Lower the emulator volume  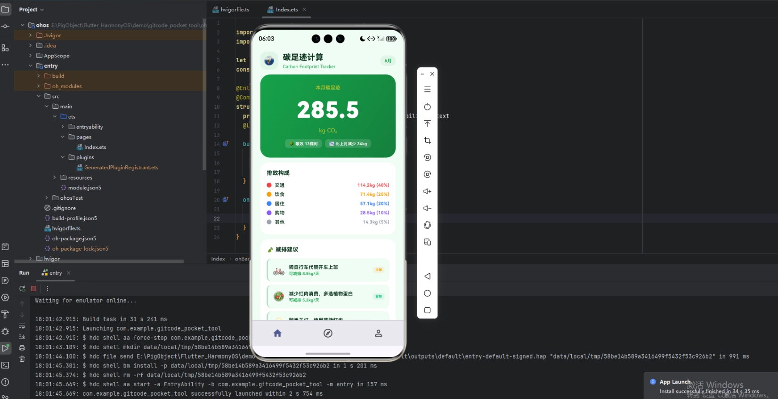point(427,208)
